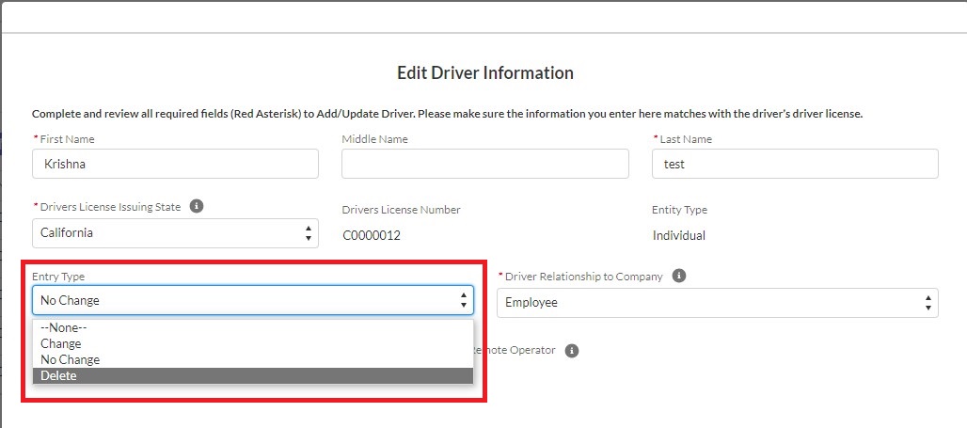Choose the Change option from Entry Type list

(61, 344)
